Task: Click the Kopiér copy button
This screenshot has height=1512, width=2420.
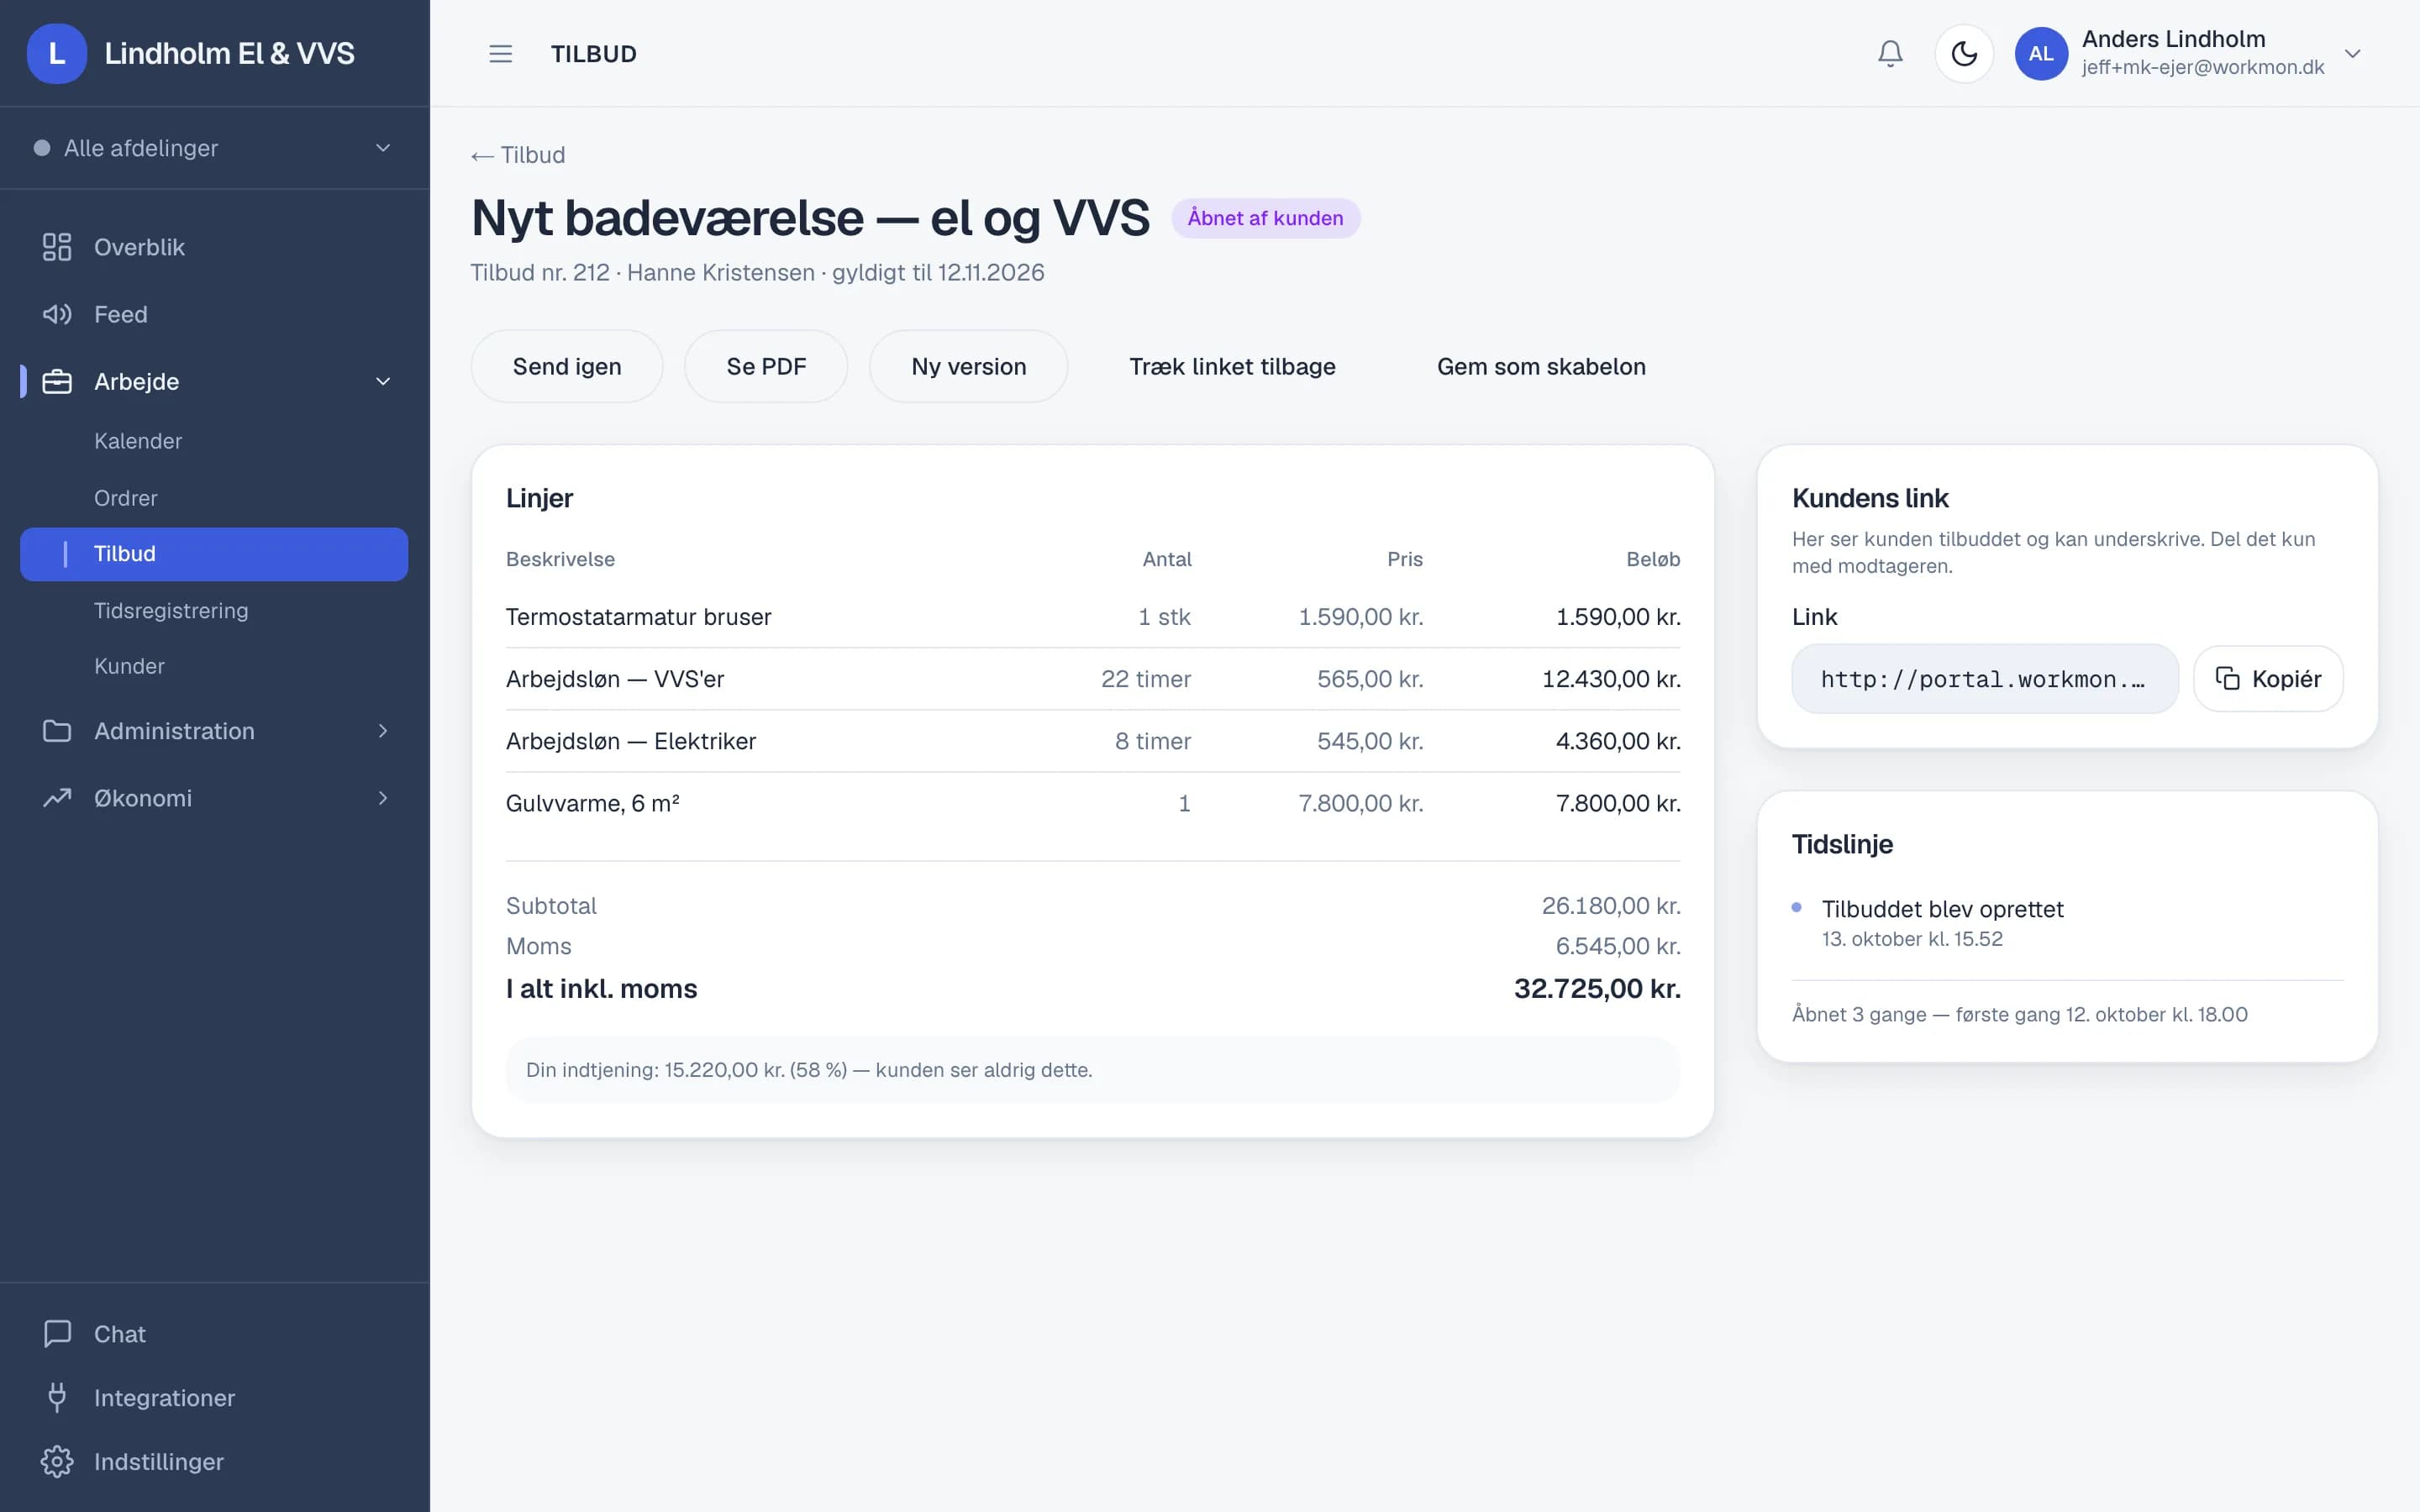Action: 2268,679
